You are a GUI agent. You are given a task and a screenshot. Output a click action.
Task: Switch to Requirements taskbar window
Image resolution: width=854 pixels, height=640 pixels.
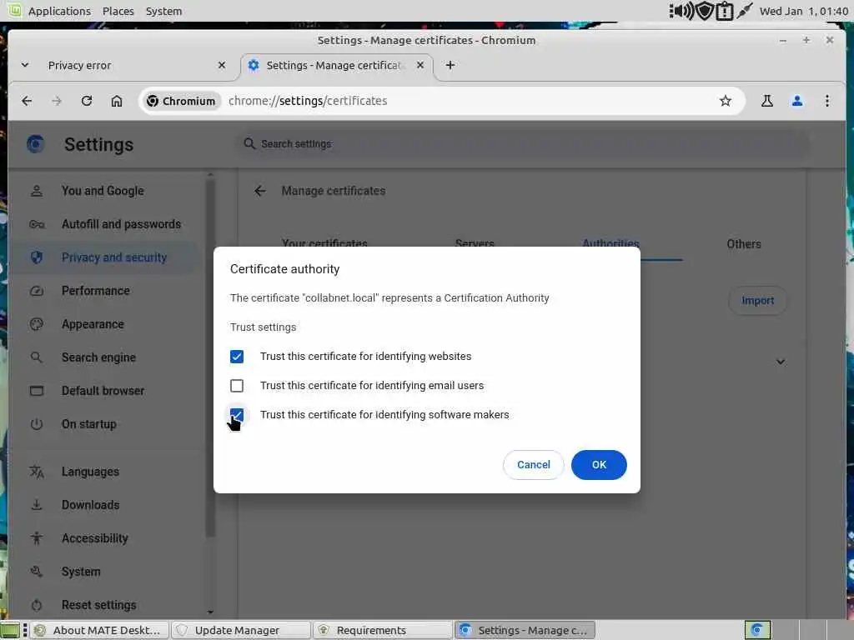(x=382, y=630)
